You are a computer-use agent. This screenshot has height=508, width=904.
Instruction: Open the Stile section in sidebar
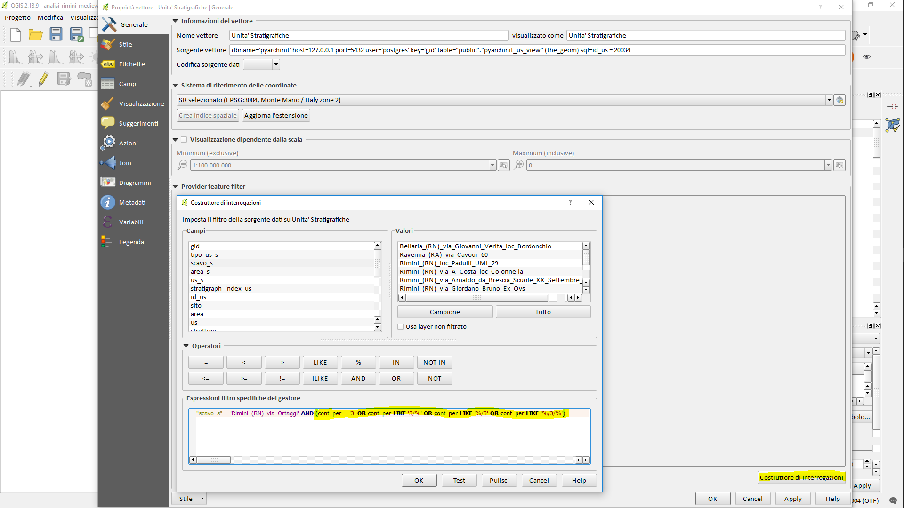133,44
